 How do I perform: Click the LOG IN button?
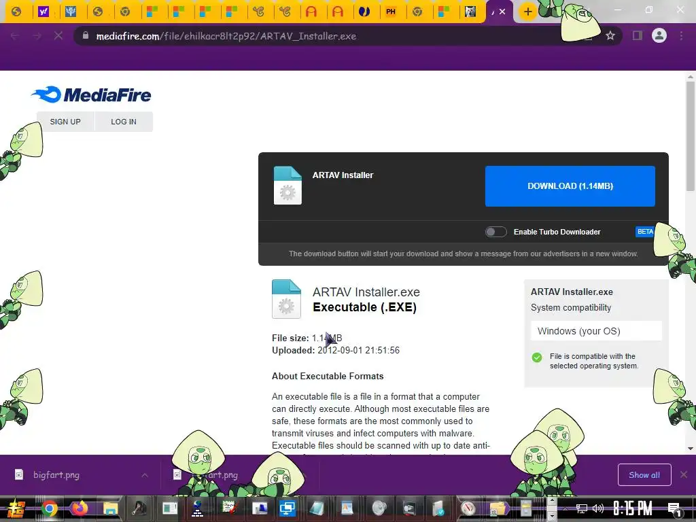pyautogui.click(x=124, y=122)
